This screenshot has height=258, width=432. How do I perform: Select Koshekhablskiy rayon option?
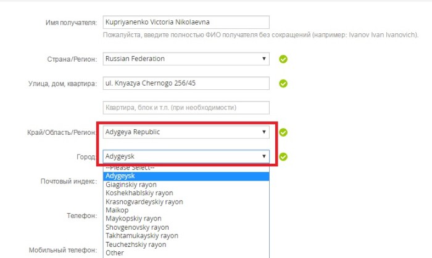186,193
